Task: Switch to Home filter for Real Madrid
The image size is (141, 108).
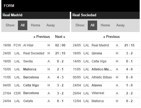Action: click(x=35, y=25)
